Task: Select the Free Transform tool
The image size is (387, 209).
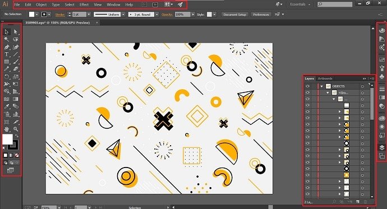Action: [x=16, y=84]
